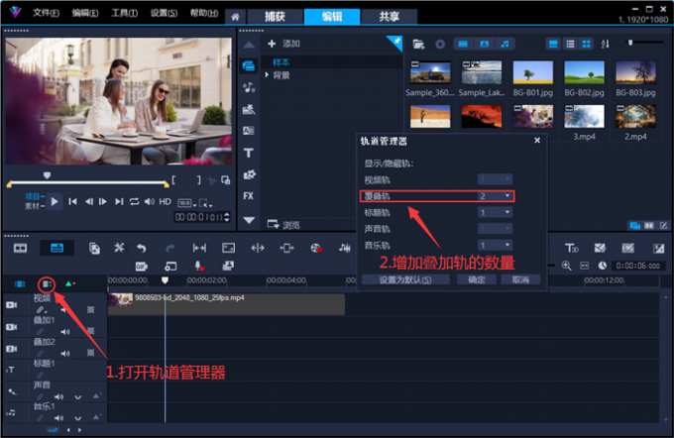The height and width of the screenshot is (438, 674).
Task: Mute the 叠加1 overlay track
Action: tap(65, 333)
